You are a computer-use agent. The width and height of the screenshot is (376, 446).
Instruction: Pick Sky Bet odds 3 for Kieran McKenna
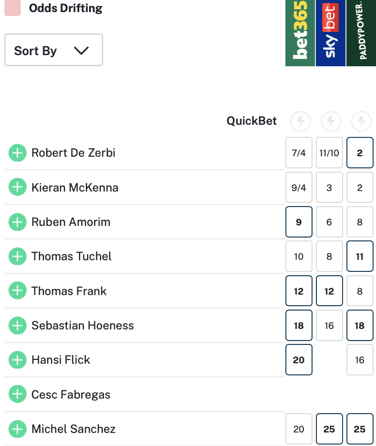[x=329, y=188]
